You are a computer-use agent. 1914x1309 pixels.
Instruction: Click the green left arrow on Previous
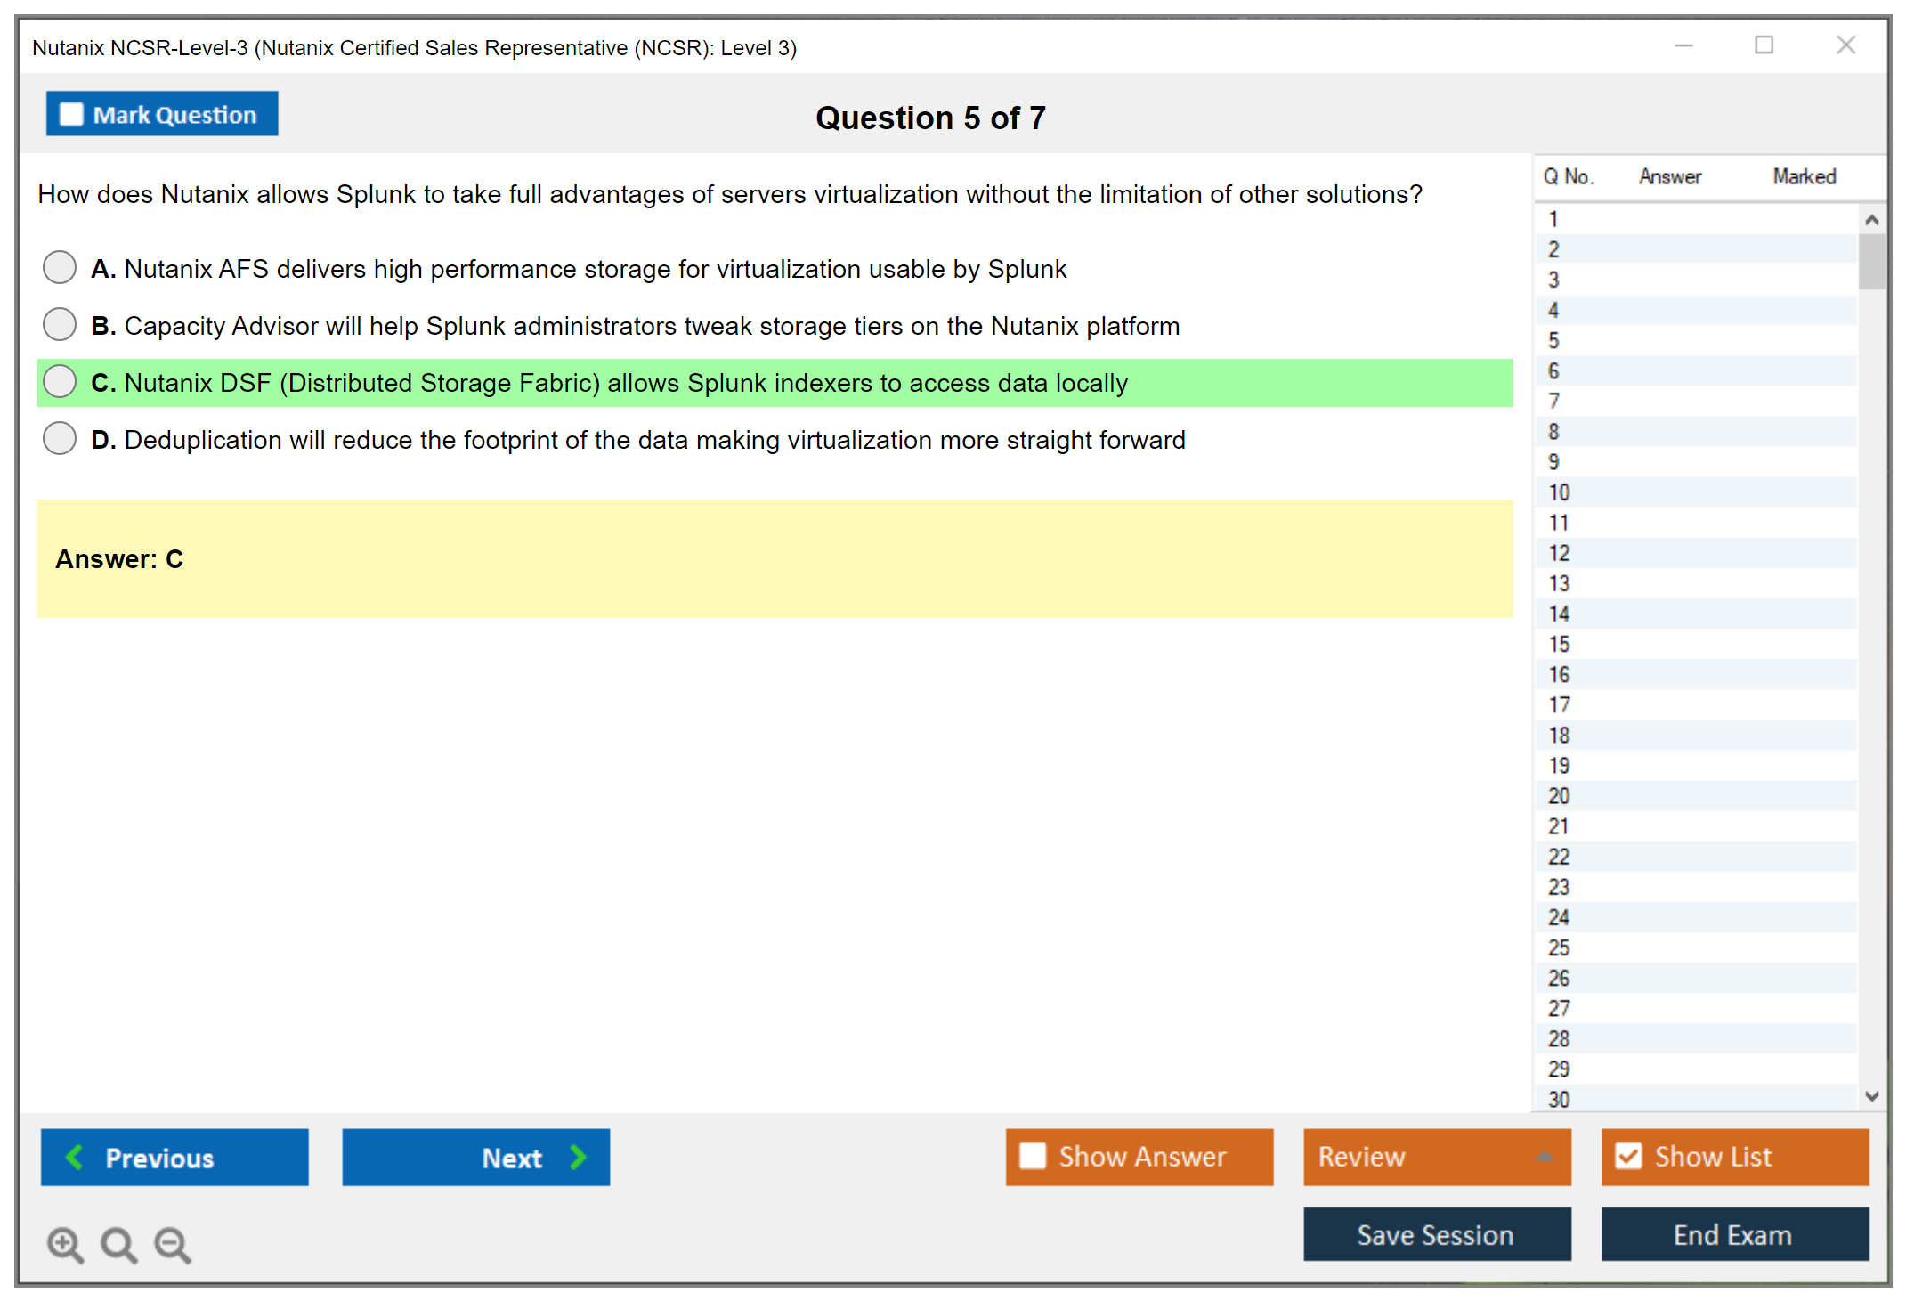(75, 1157)
